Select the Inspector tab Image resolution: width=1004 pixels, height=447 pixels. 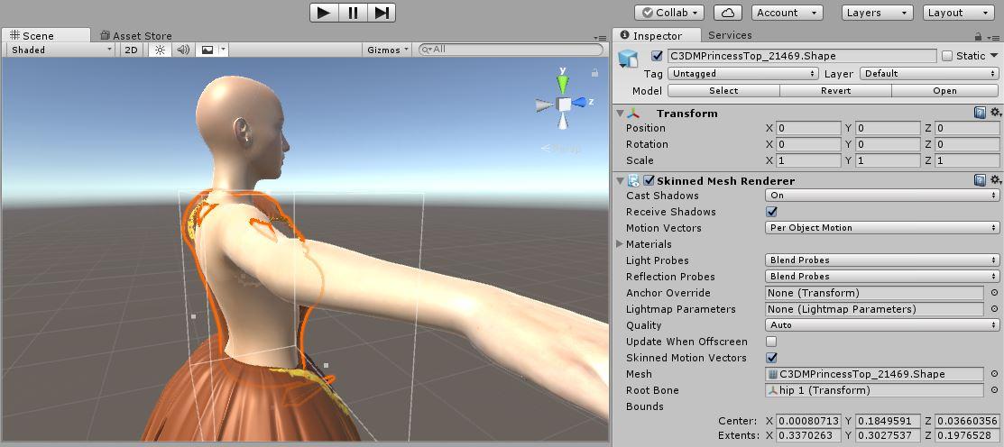(657, 36)
